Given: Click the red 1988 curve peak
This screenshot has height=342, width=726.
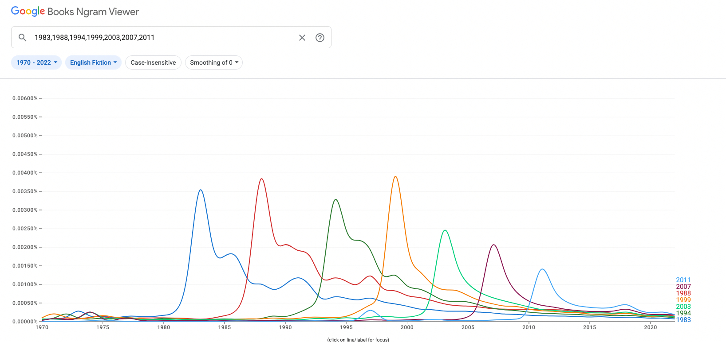Looking at the screenshot, I should (x=262, y=179).
